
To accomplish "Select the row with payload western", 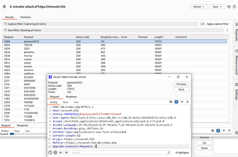I will pos(115,70).
